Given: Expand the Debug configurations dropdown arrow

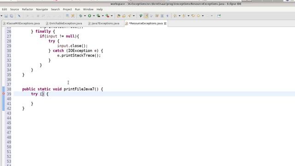Looking at the screenshot, I should (x=85, y=16).
